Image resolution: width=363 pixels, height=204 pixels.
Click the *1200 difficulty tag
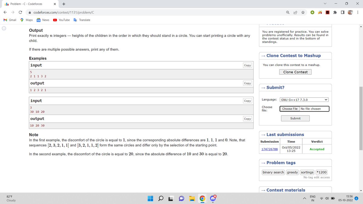[x=321, y=172]
